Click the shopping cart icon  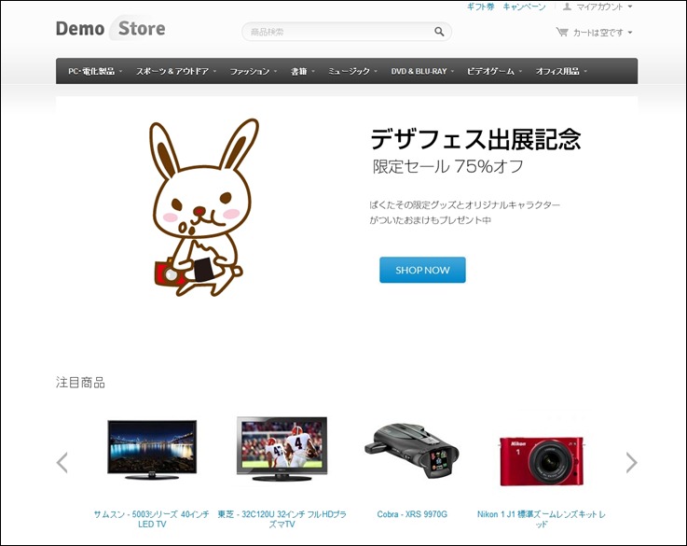click(561, 32)
